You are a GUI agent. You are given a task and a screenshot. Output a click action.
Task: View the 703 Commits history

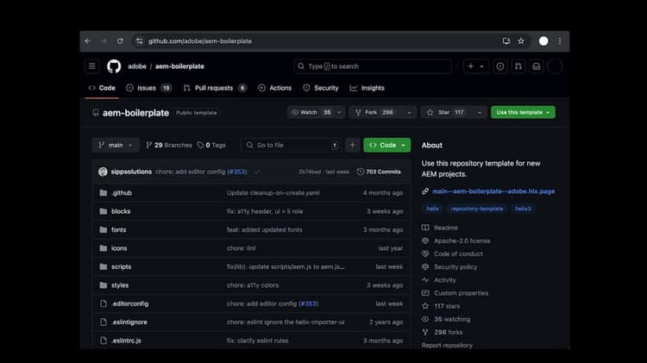(x=379, y=172)
